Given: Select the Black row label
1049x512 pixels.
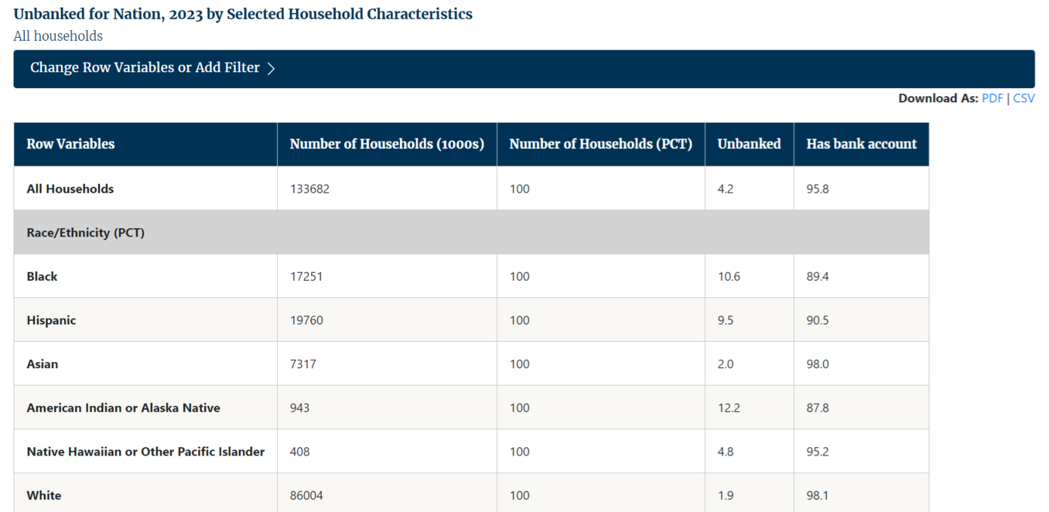Looking at the screenshot, I should [x=42, y=276].
